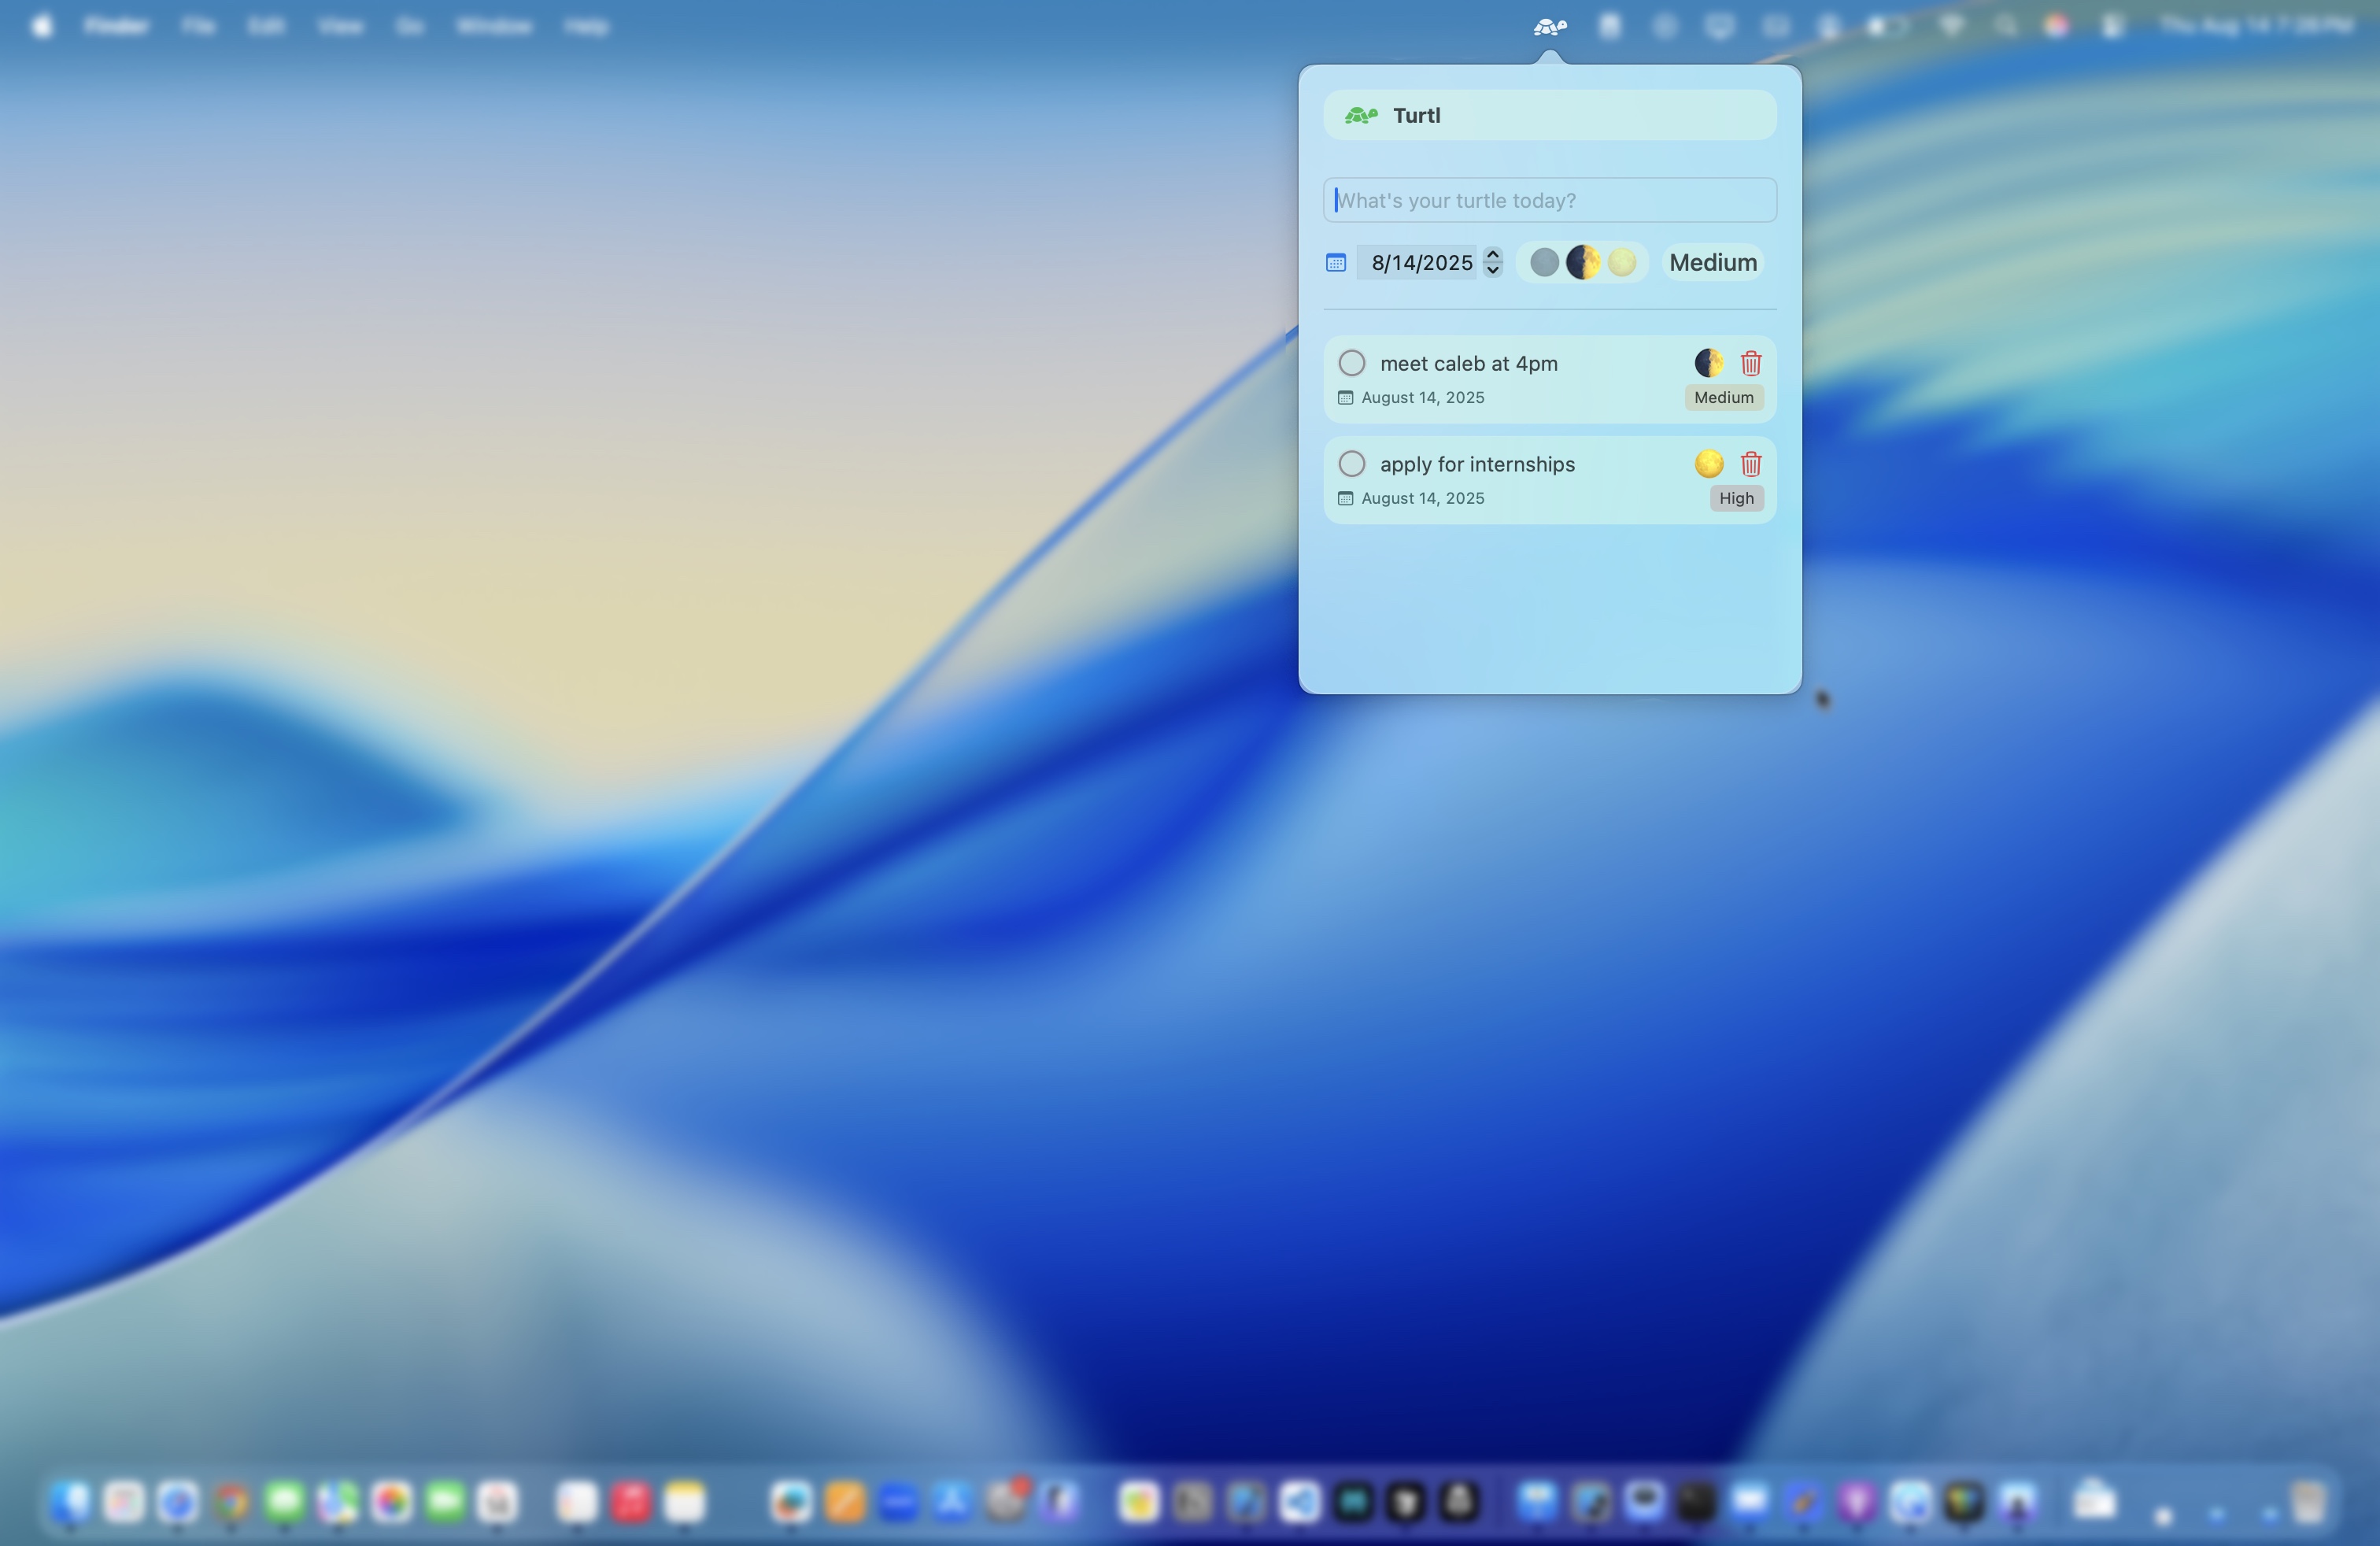Viewport: 2380px width, 1546px height.
Task: Delete the "meet caleb at 4pm" task
Action: pos(1750,363)
